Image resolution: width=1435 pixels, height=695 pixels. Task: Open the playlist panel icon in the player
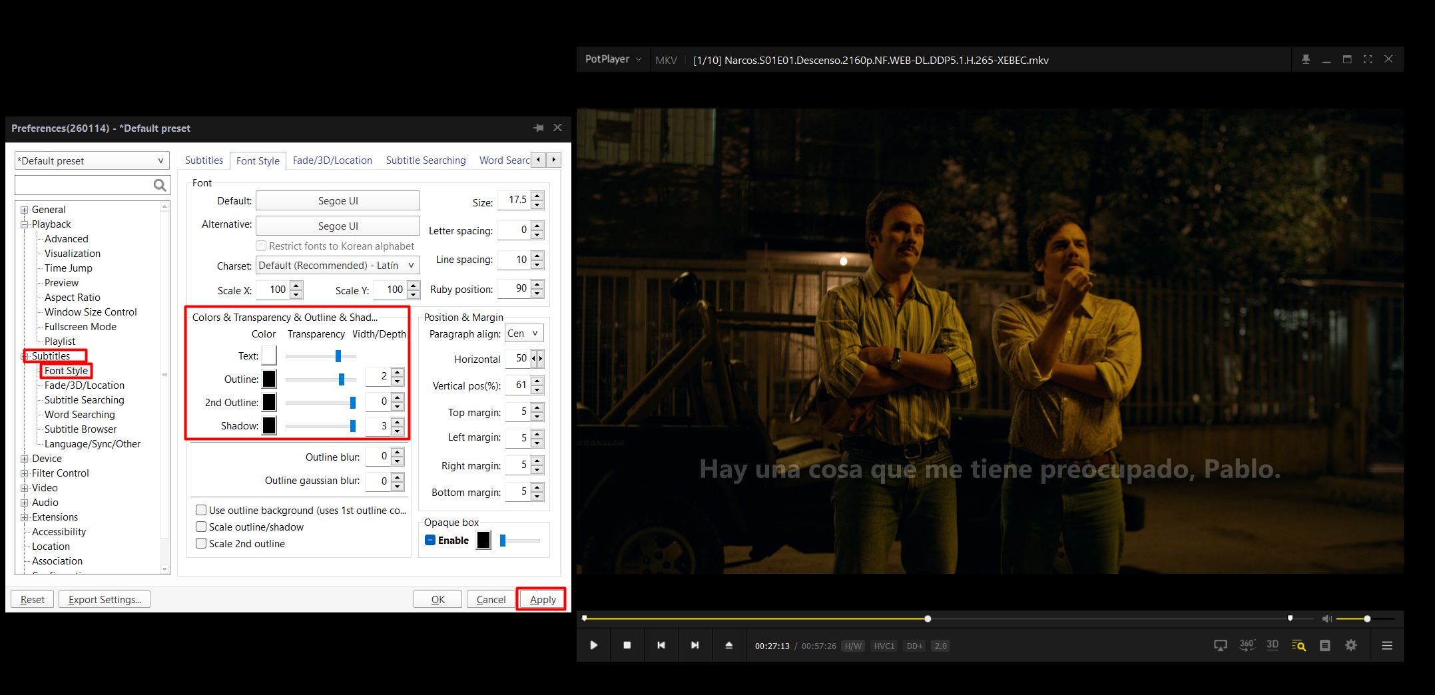click(1324, 645)
